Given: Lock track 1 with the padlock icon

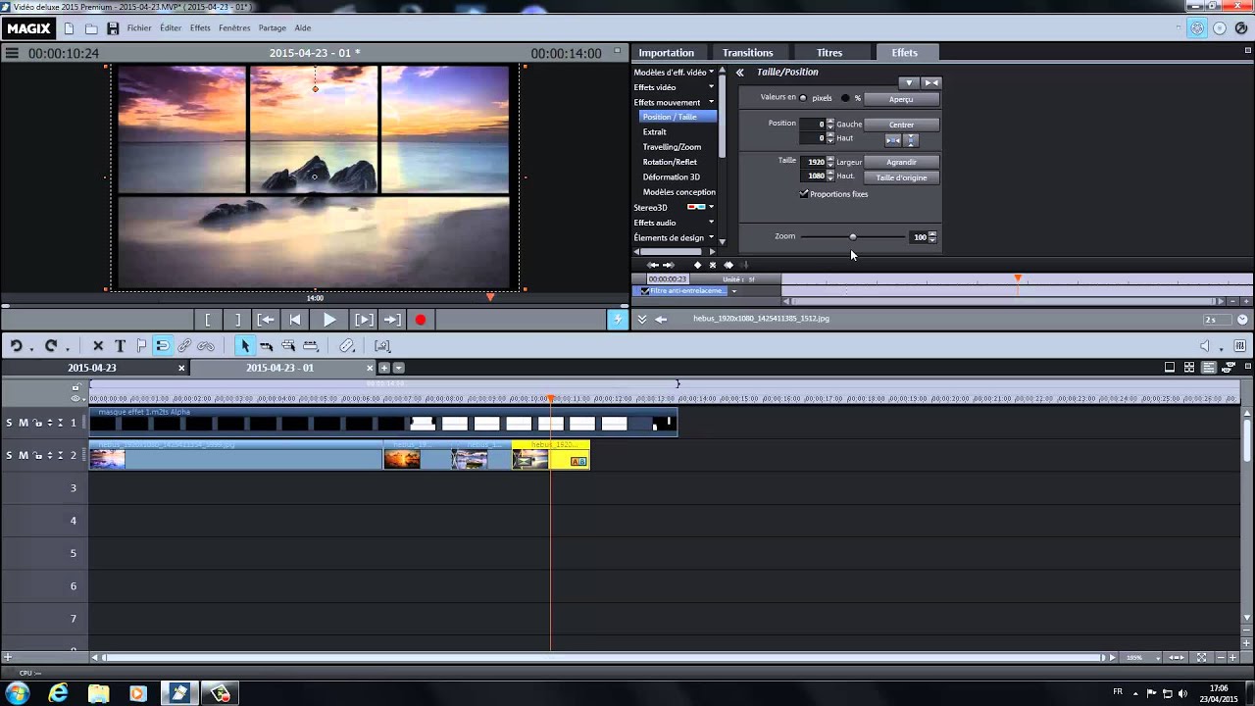Looking at the screenshot, I should (x=36, y=423).
